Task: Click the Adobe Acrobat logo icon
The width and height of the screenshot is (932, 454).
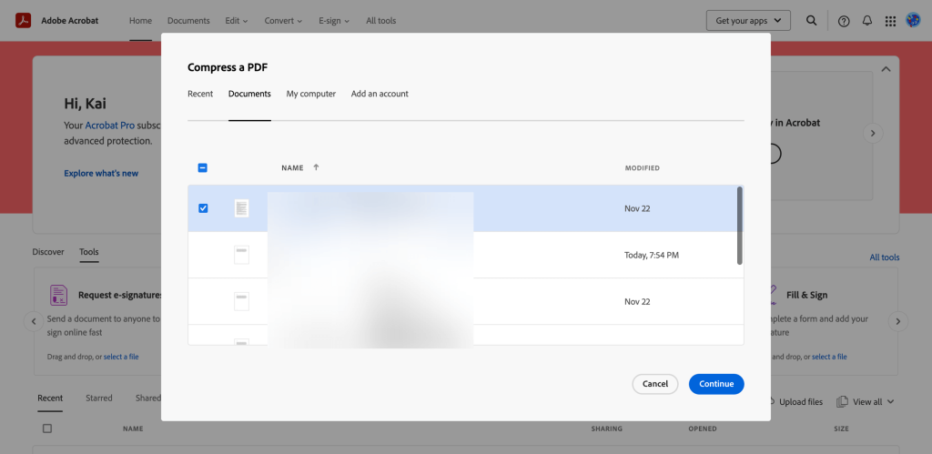Action: coord(23,20)
